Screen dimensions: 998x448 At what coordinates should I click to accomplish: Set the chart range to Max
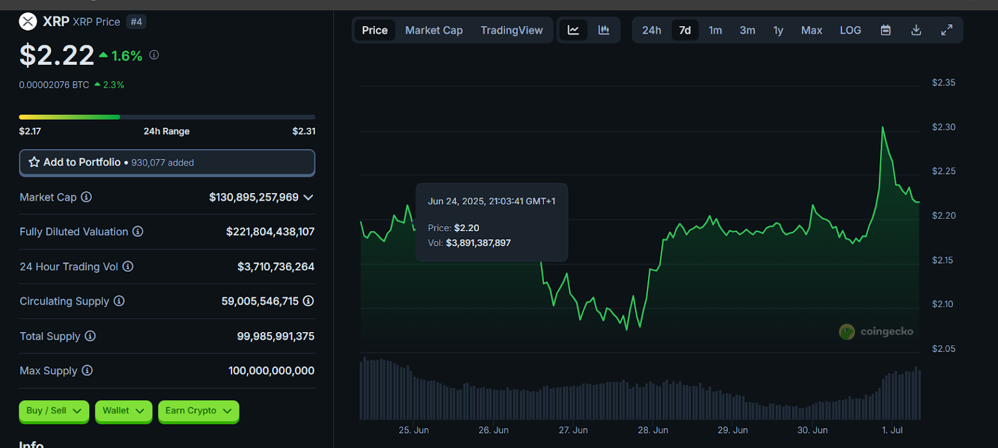pos(811,30)
